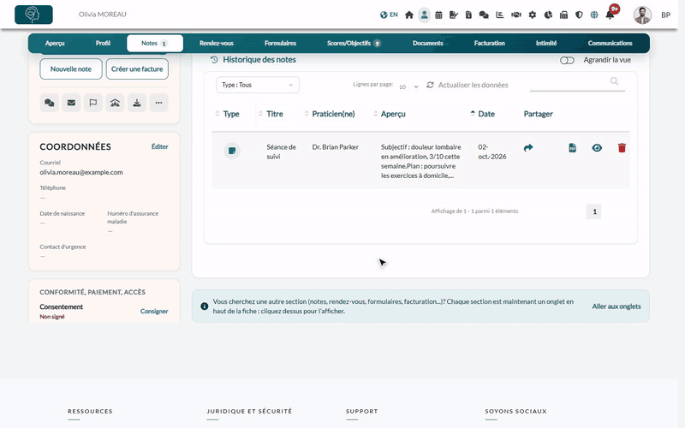Switch to the Scores/Objectifs tab
685x428 pixels.
pos(354,44)
